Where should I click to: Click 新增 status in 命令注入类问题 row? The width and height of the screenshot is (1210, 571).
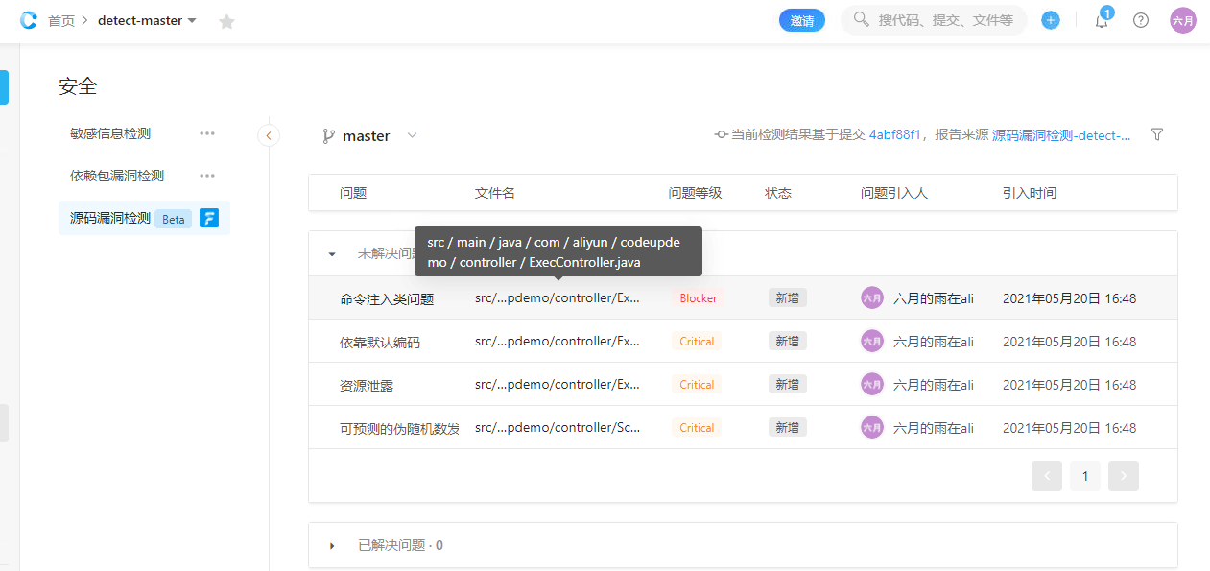pos(788,298)
